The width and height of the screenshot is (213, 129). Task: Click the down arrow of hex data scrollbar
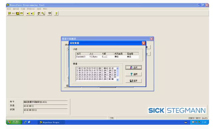pyautogui.click(x=117, y=80)
